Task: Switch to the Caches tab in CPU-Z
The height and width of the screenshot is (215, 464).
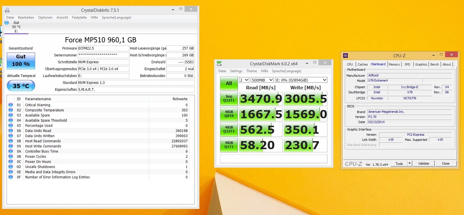Action: coord(363,64)
